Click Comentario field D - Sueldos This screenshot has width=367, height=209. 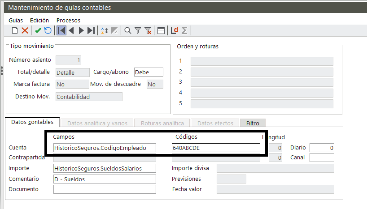(x=105, y=179)
